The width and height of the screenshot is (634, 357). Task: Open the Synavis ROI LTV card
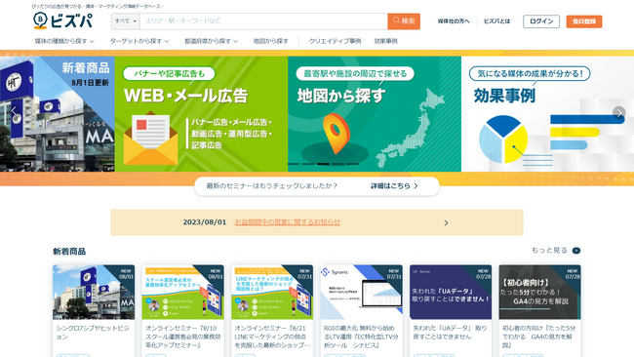point(362,310)
